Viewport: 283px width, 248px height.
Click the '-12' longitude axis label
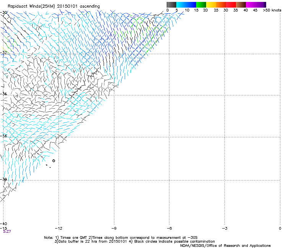(x=59, y=229)
